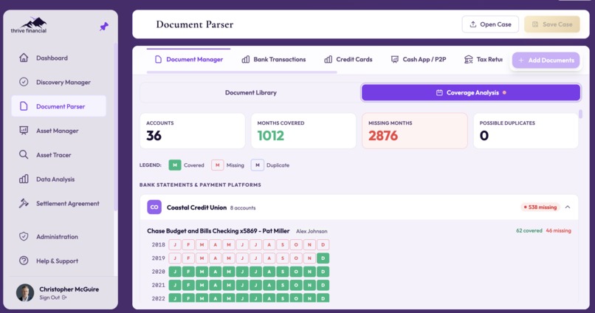Click the Add Documents button

click(546, 61)
